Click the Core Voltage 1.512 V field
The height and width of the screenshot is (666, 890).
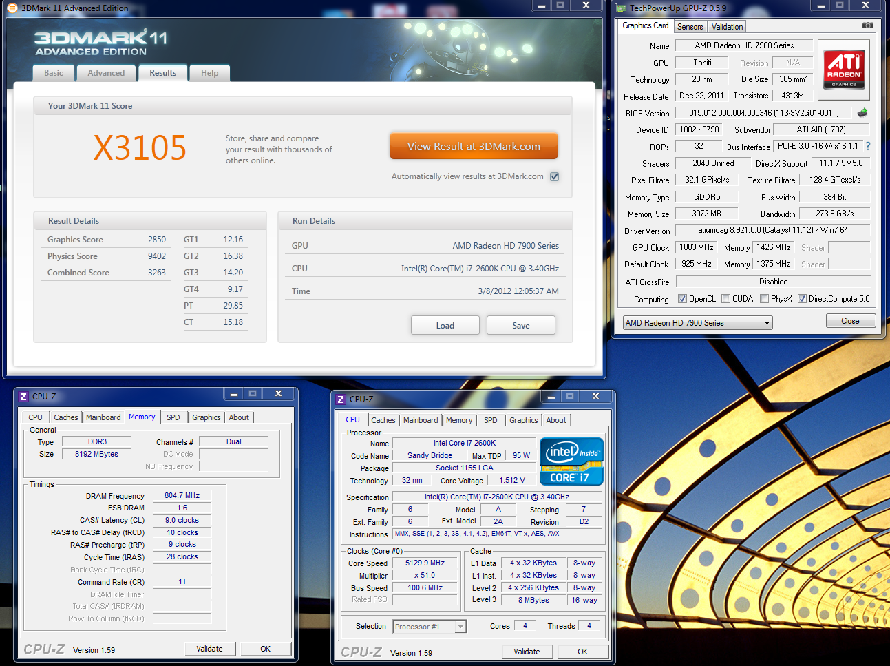point(513,480)
